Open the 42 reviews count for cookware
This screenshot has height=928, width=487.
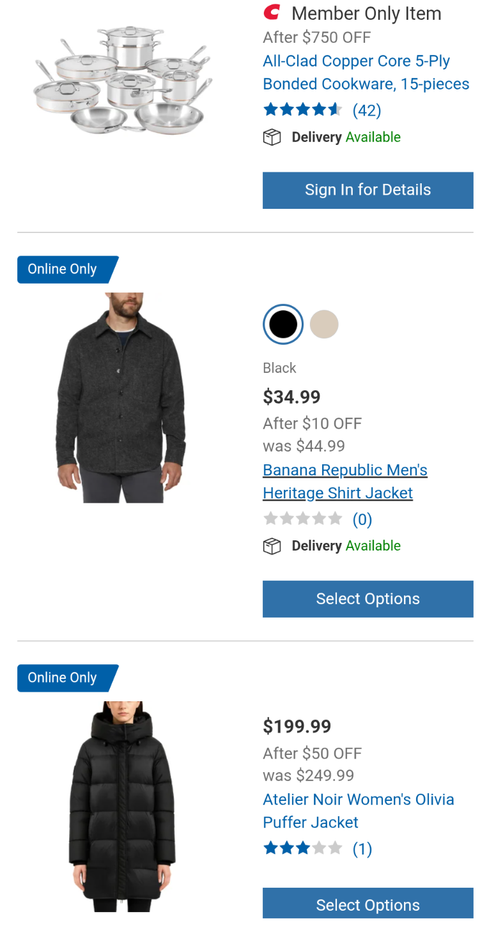[x=367, y=110]
